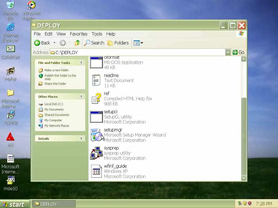
Task: Select the setupmgr file name text
Action: [113, 130]
